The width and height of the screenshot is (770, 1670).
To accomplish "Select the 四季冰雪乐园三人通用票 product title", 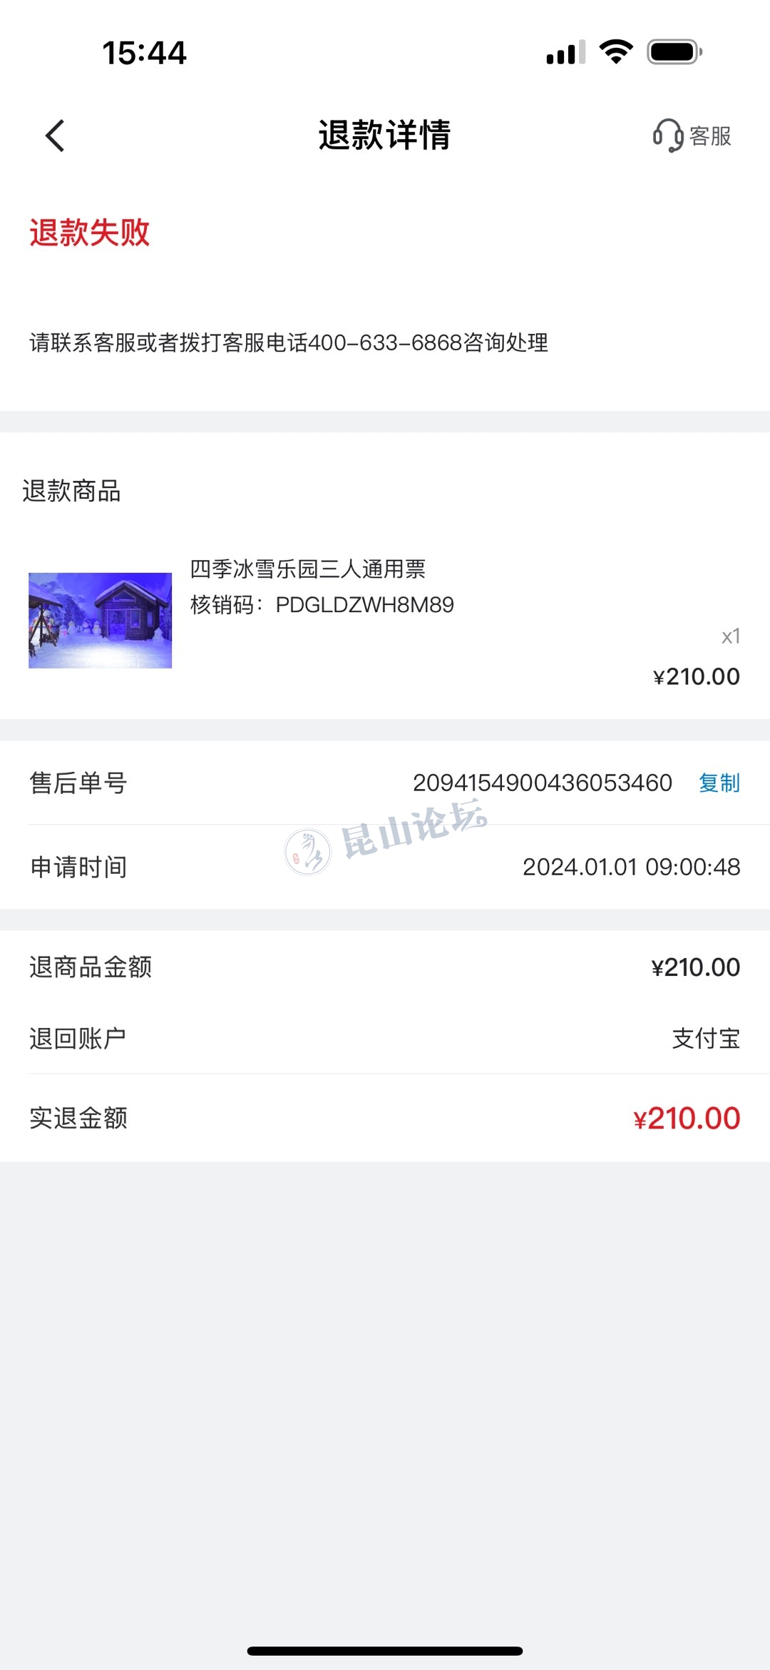I will pos(307,569).
